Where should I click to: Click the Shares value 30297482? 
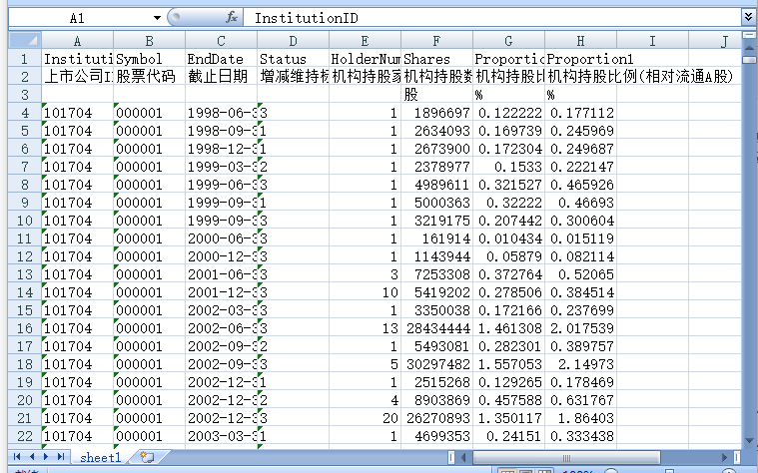point(436,364)
